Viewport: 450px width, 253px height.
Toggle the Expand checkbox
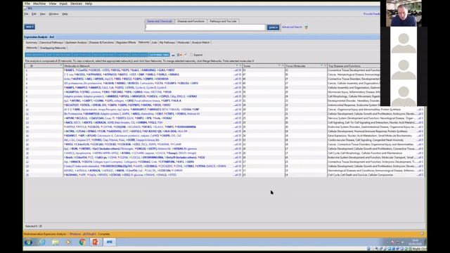tap(191, 55)
